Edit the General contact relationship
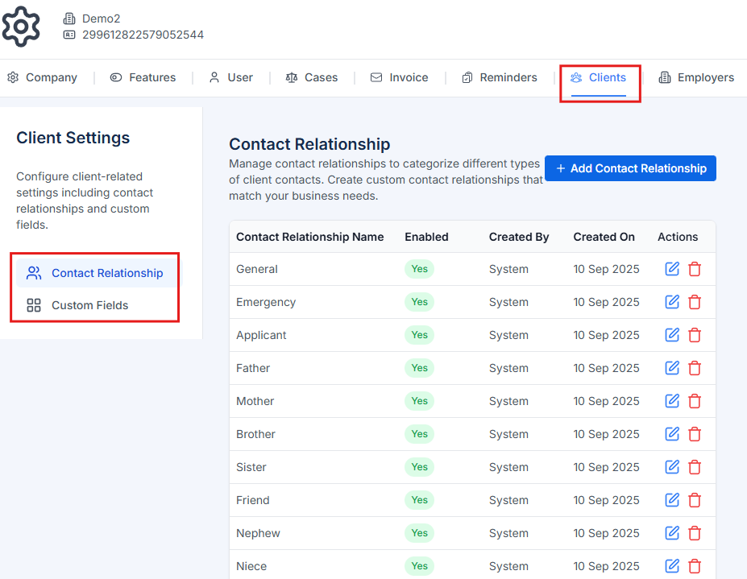747x579 pixels. pyautogui.click(x=672, y=269)
